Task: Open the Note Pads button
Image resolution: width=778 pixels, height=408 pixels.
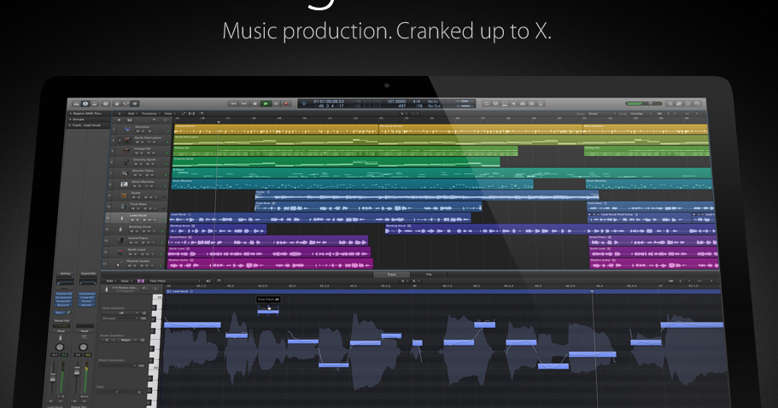Action: point(679,103)
